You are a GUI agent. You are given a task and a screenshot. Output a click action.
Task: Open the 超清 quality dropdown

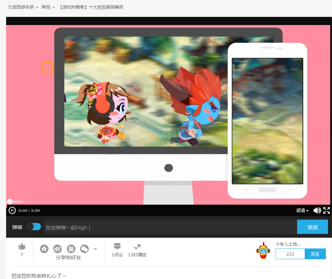click(x=303, y=210)
